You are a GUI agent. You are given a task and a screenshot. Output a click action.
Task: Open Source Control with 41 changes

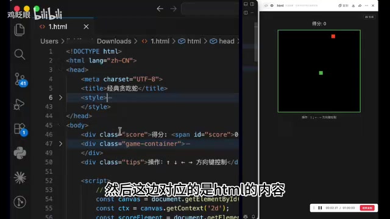pos(20,79)
